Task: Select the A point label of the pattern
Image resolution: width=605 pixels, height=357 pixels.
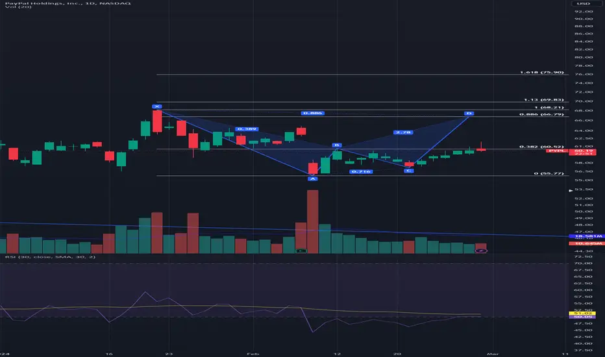Action: 312,178
